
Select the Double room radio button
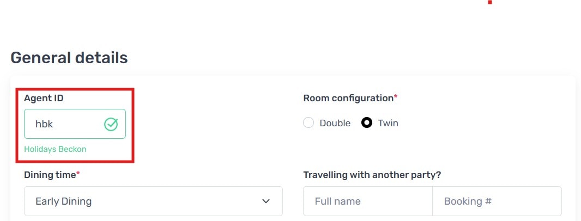click(308, 123)
